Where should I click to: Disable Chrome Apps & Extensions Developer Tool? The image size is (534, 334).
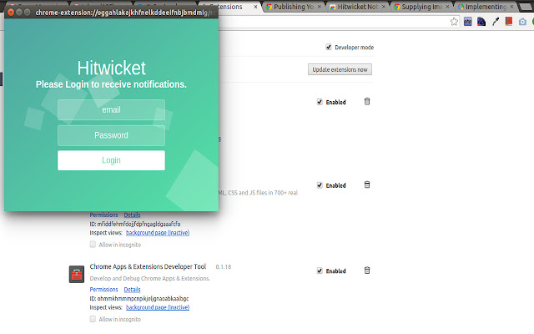[x=320, y=271]
